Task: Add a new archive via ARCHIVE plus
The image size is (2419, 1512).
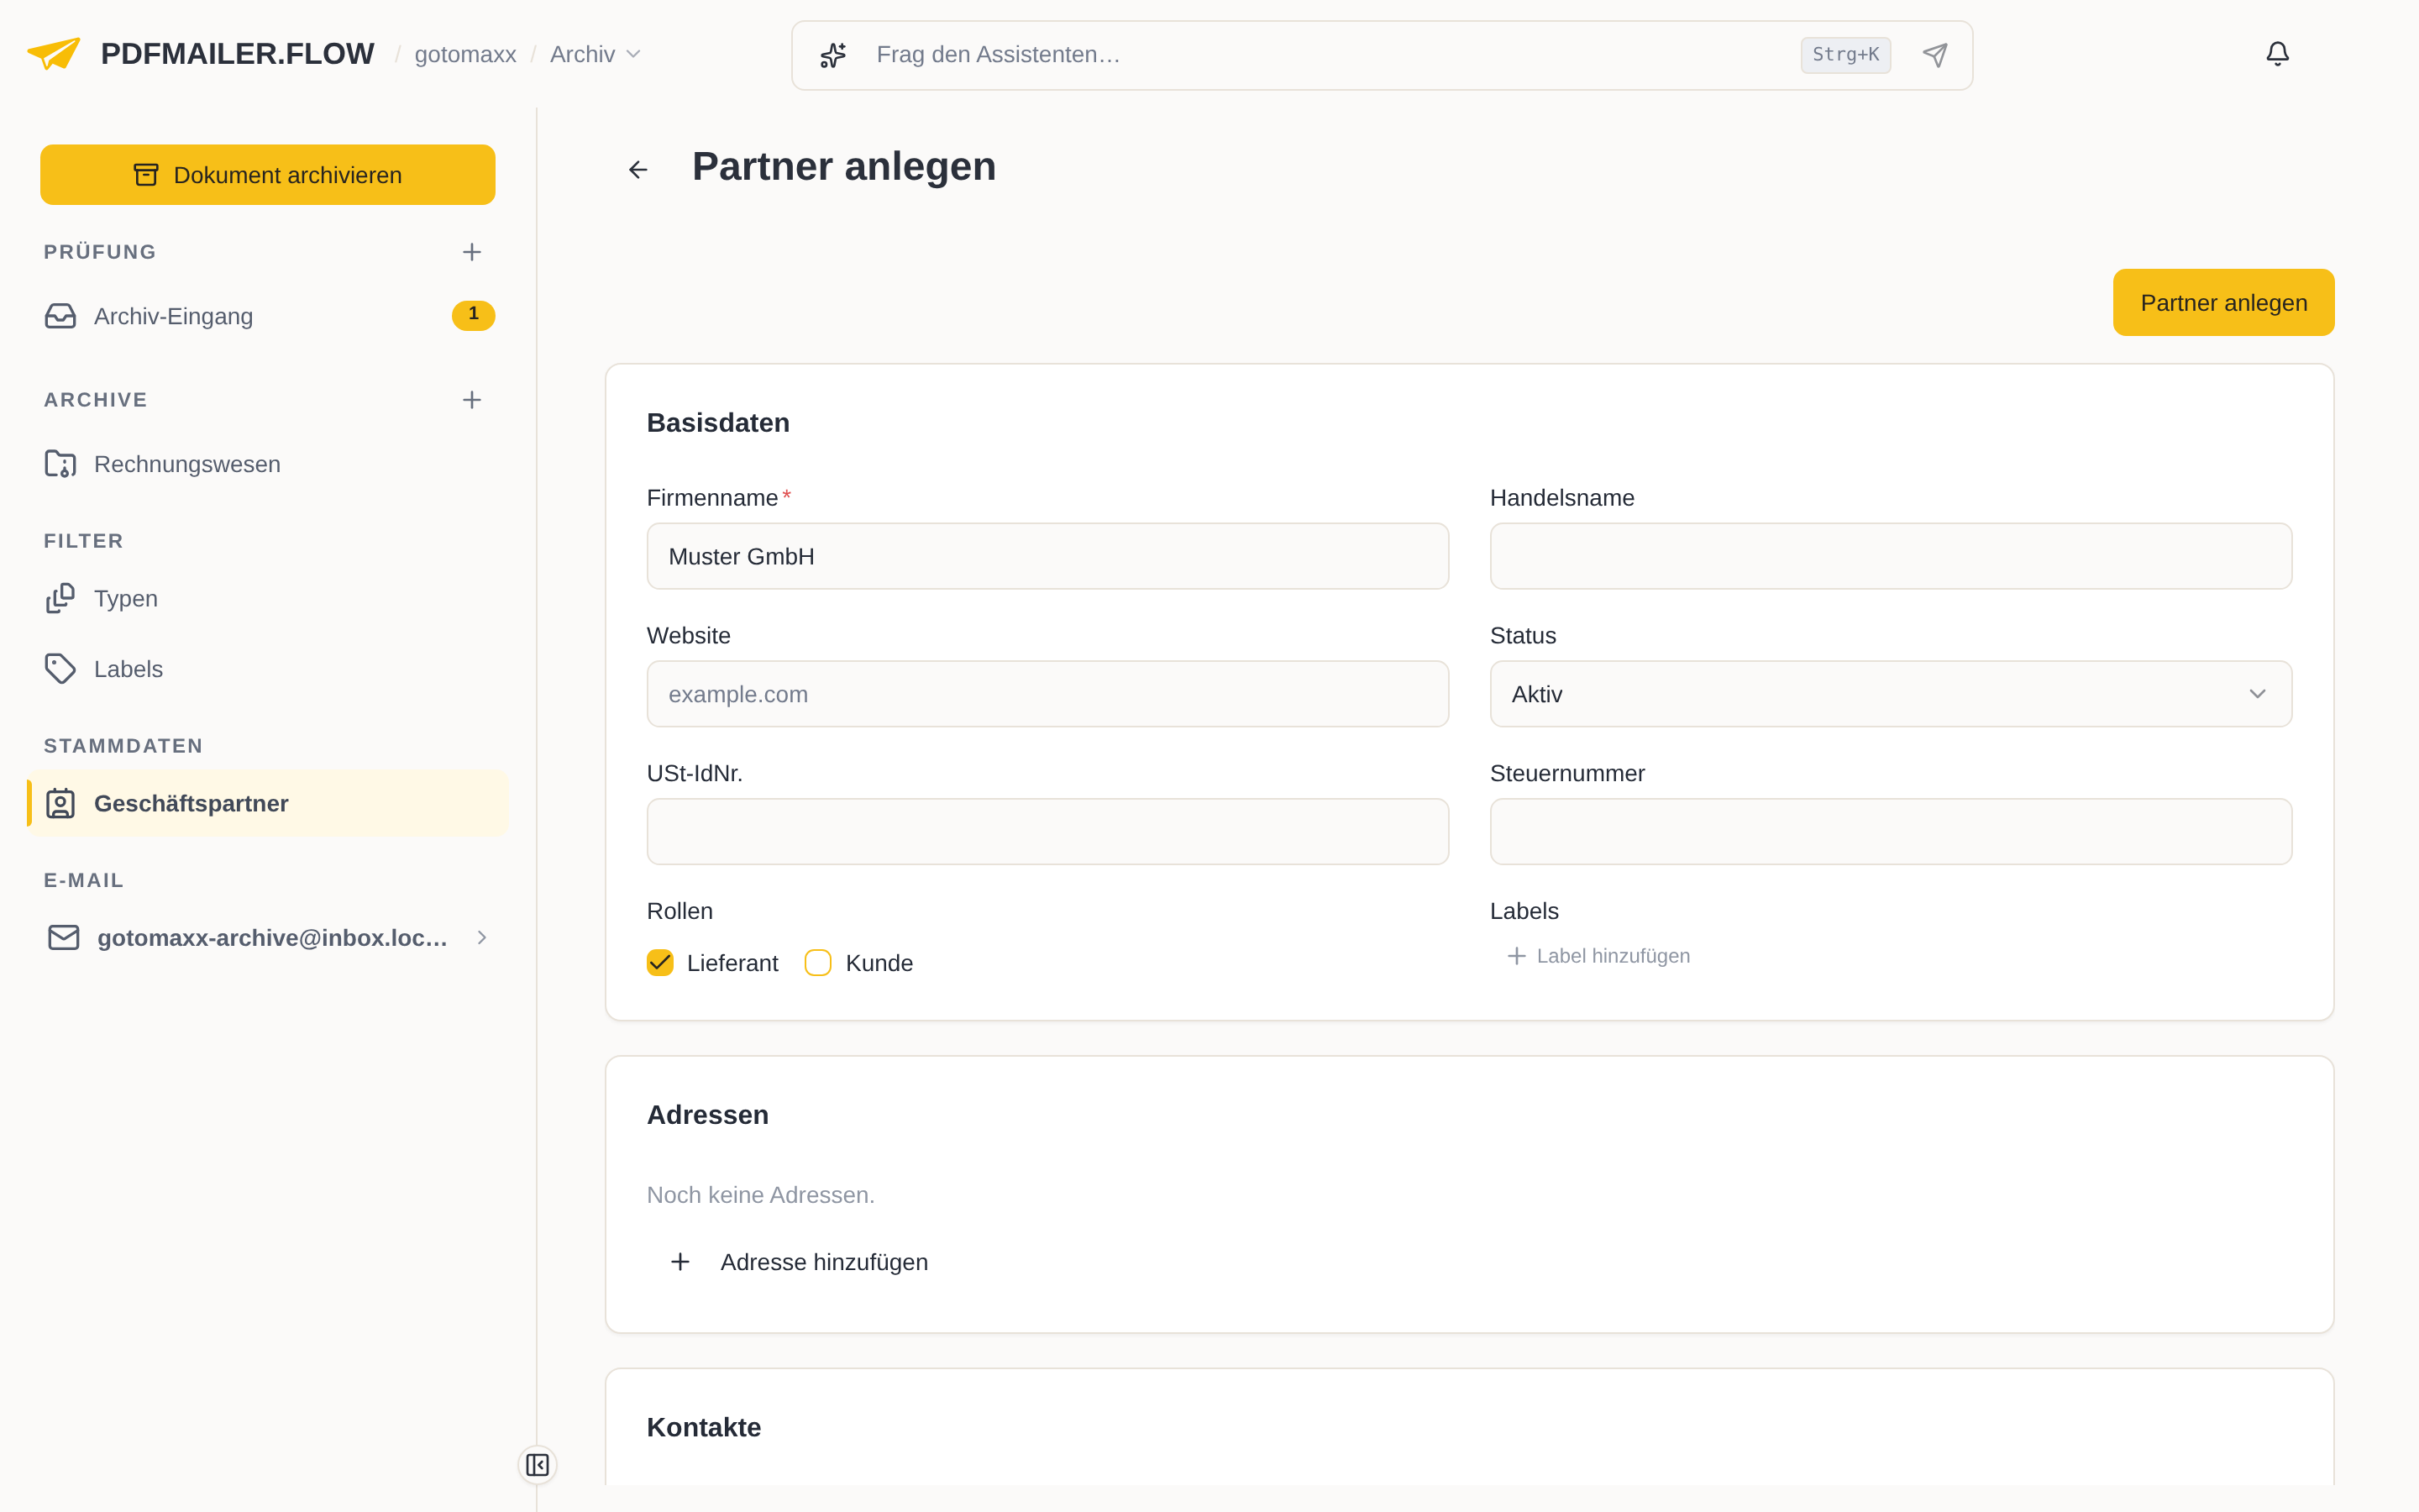Action: [x=472, y=400]
